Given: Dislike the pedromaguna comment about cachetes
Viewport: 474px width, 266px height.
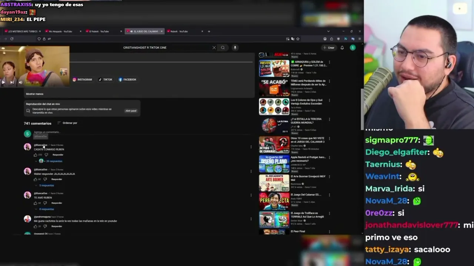Looking at the screenshot, I should [45, 226].
